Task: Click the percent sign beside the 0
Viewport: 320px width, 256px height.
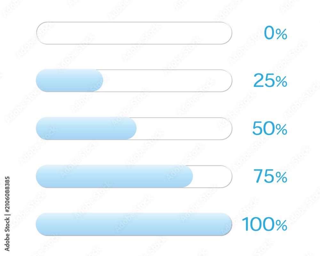Action: 281,34
